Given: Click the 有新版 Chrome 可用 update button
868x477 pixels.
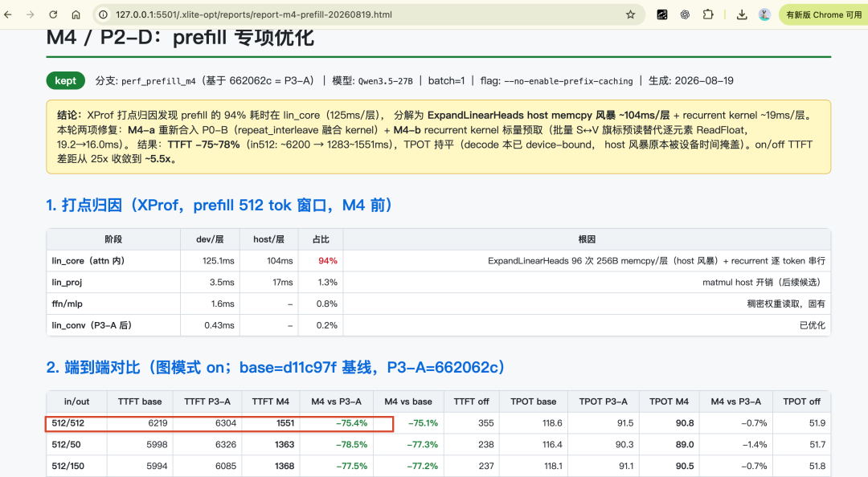Looking at the screenshot, I should click(823, 15).
